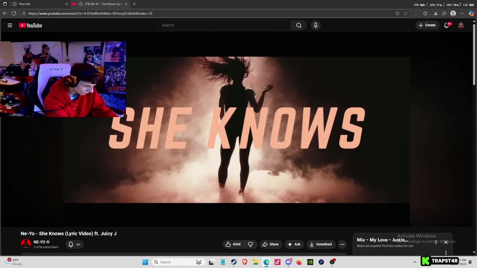
Task: Click the address bar URL
Action: pos(90,13)
